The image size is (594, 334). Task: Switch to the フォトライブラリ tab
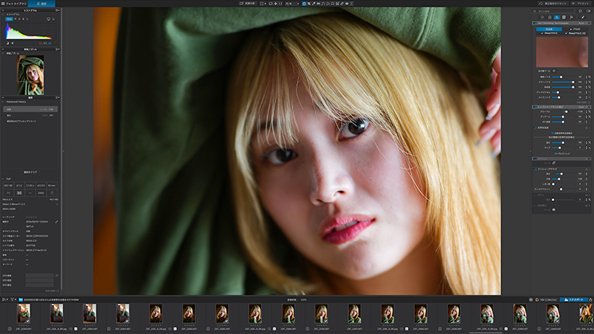tap(14, 4)
